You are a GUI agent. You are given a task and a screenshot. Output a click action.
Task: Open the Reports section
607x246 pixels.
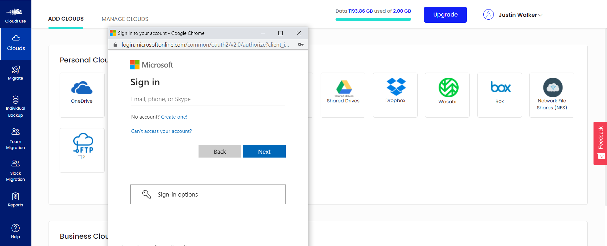16,200
